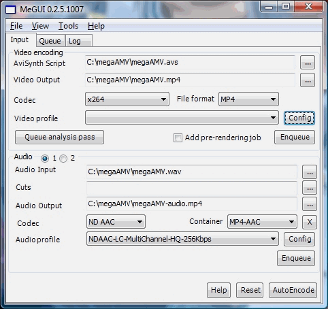Click the Audio Output path field
328x309 pixels.
pyautogui.click(x=192, y=204)
